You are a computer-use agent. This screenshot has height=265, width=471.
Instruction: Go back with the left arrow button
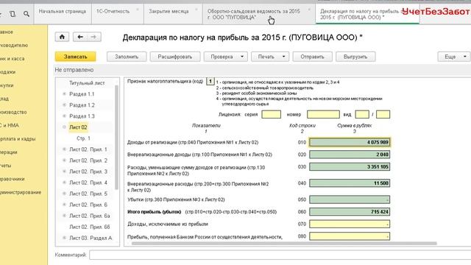(x=80, y=37)
